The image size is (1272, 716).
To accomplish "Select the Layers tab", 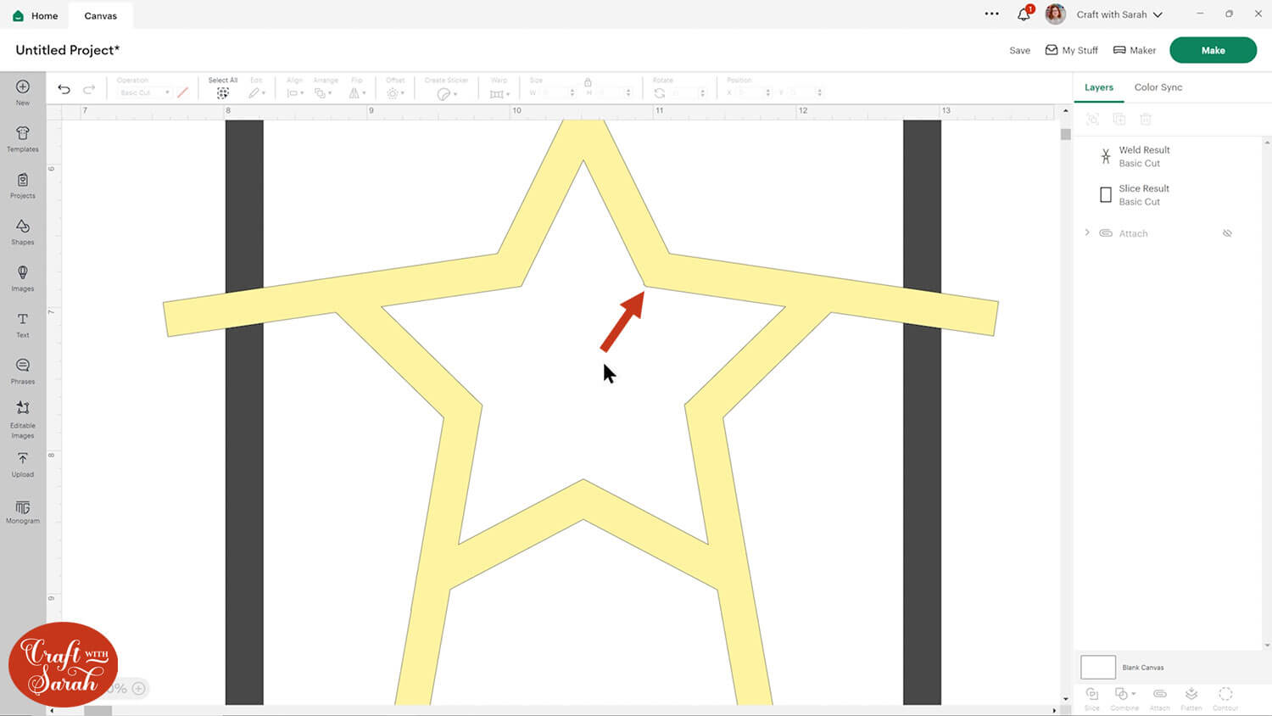I will pyautogui.click(x=1099, y=87).
